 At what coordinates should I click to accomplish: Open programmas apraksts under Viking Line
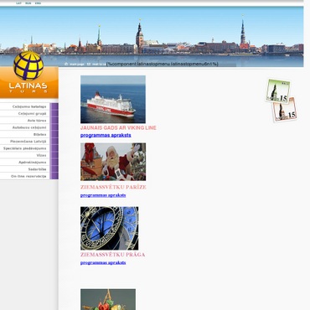(x=106, y=136)
